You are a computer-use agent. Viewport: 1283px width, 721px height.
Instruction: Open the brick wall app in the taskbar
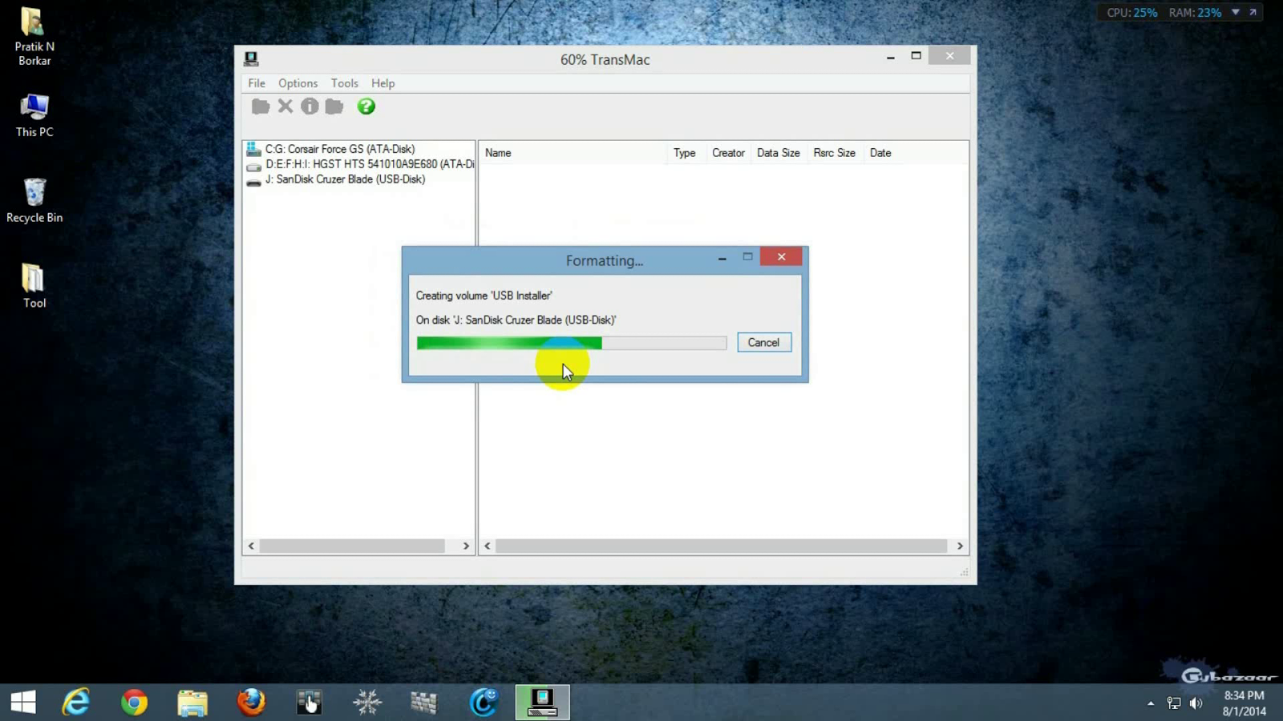[x=424, y=703]
